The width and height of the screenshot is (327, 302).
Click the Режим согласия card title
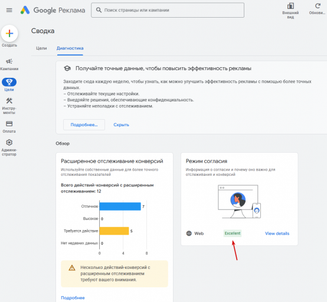(207, 161)
